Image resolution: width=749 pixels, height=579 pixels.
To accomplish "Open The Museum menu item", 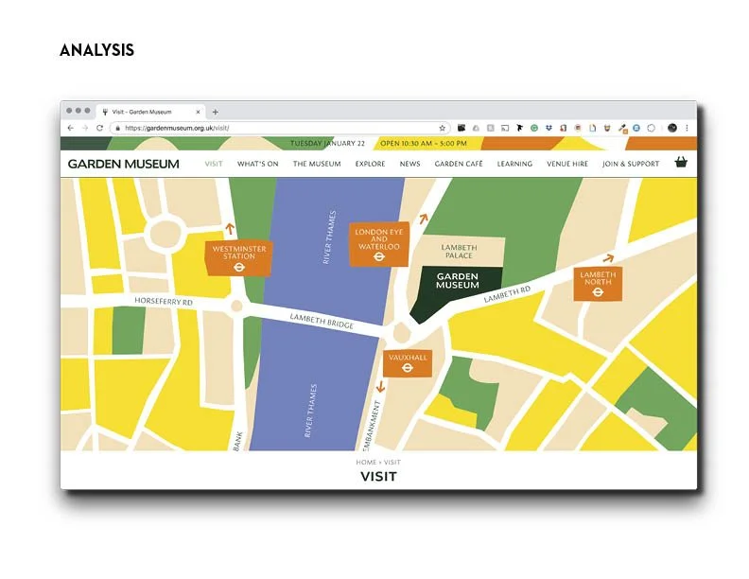I will [317, 164].
